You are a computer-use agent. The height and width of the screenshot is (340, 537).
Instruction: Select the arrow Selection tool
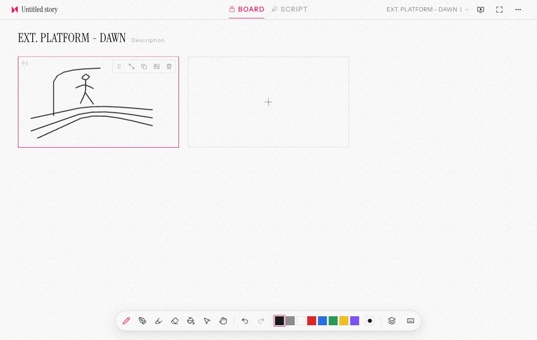[207, 321]
